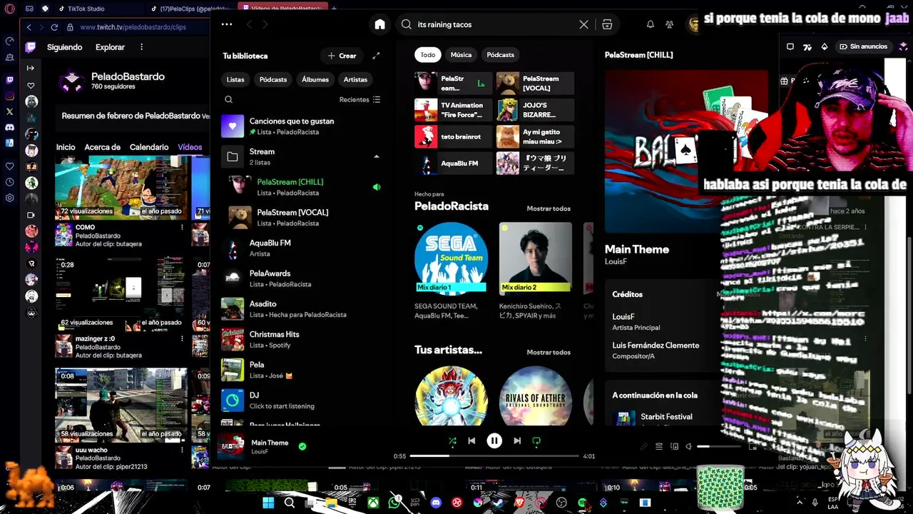
Task: Click Mostrar todos next to Tus artistas
Action: [x=549, y=352]
